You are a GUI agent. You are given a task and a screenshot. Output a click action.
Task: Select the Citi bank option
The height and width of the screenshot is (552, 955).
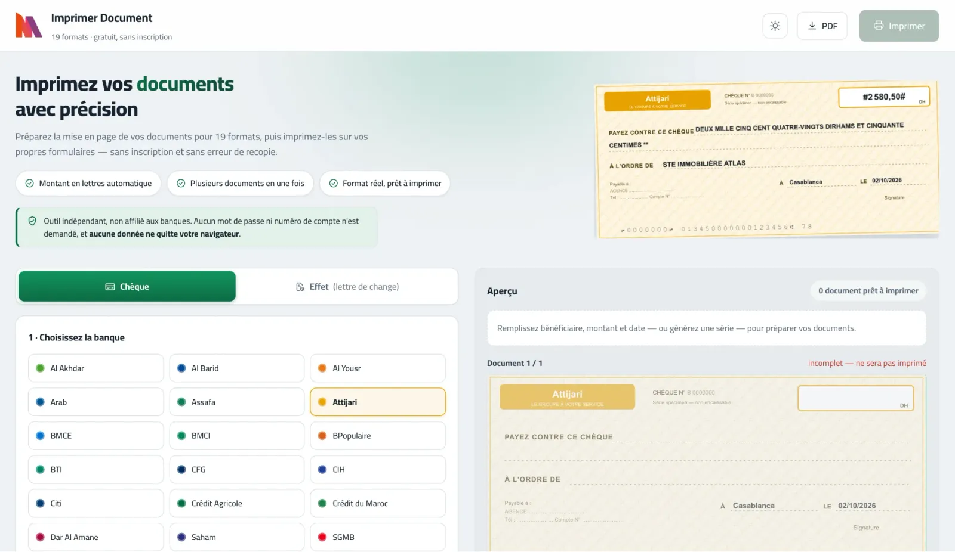(95, 504)
